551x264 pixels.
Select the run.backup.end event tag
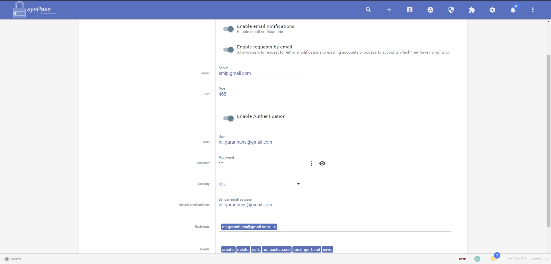pos(276,249)
